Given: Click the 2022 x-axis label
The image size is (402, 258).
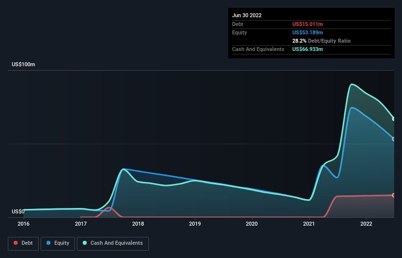Looking at the screenshot, I should pyautogui.click(x=366, y=224).
